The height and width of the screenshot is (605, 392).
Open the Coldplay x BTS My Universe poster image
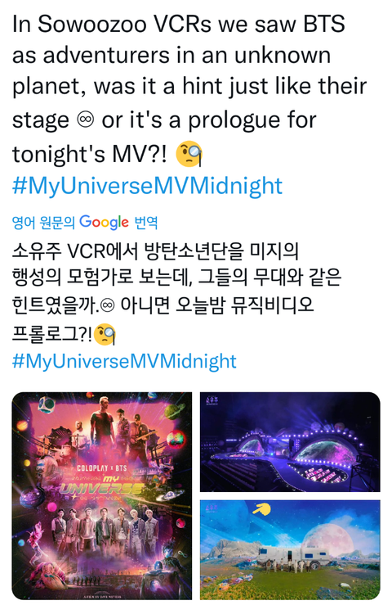tap(101, 495)
